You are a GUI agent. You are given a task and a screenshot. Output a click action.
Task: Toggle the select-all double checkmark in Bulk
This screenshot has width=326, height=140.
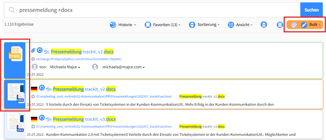coord(294,25)
